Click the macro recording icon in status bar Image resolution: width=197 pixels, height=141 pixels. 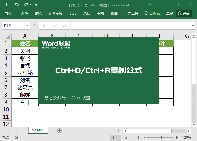point(17,138)
